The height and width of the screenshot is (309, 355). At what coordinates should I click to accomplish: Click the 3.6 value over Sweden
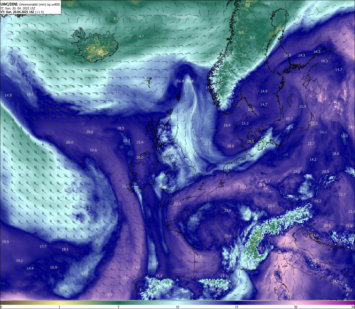coord(244,55)
